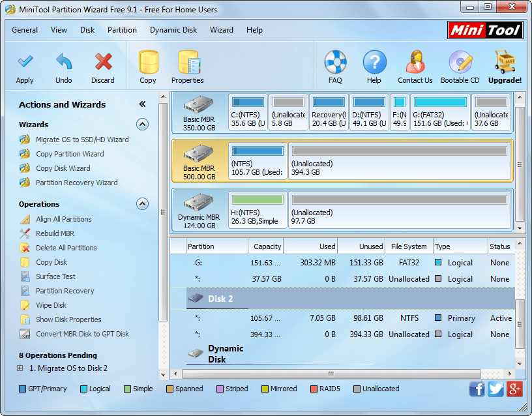The image size is (532, 416).
Task: Expand pending operation Migrate OS to Disk 2
Action: (x=20, y=368)
